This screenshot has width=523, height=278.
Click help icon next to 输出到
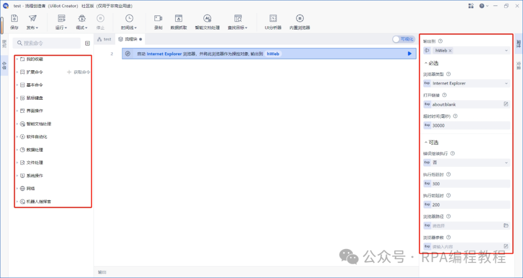tap(440, 41)
